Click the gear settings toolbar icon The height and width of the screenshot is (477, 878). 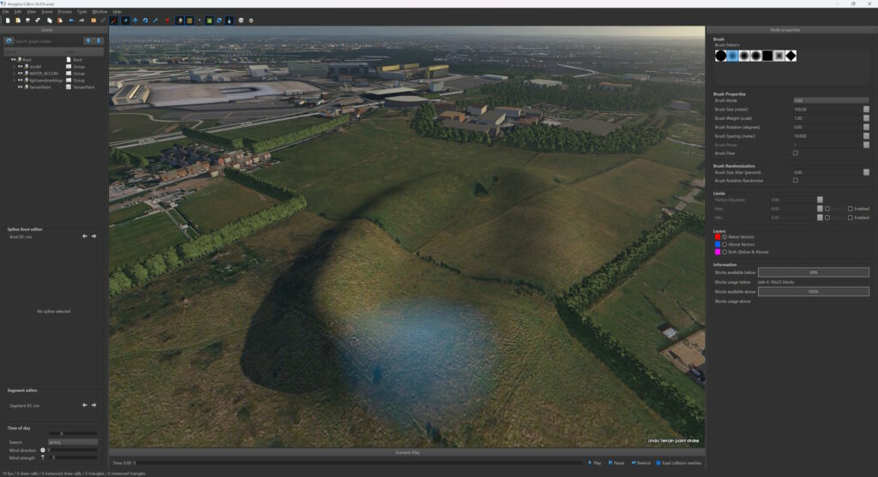(251, 21)
